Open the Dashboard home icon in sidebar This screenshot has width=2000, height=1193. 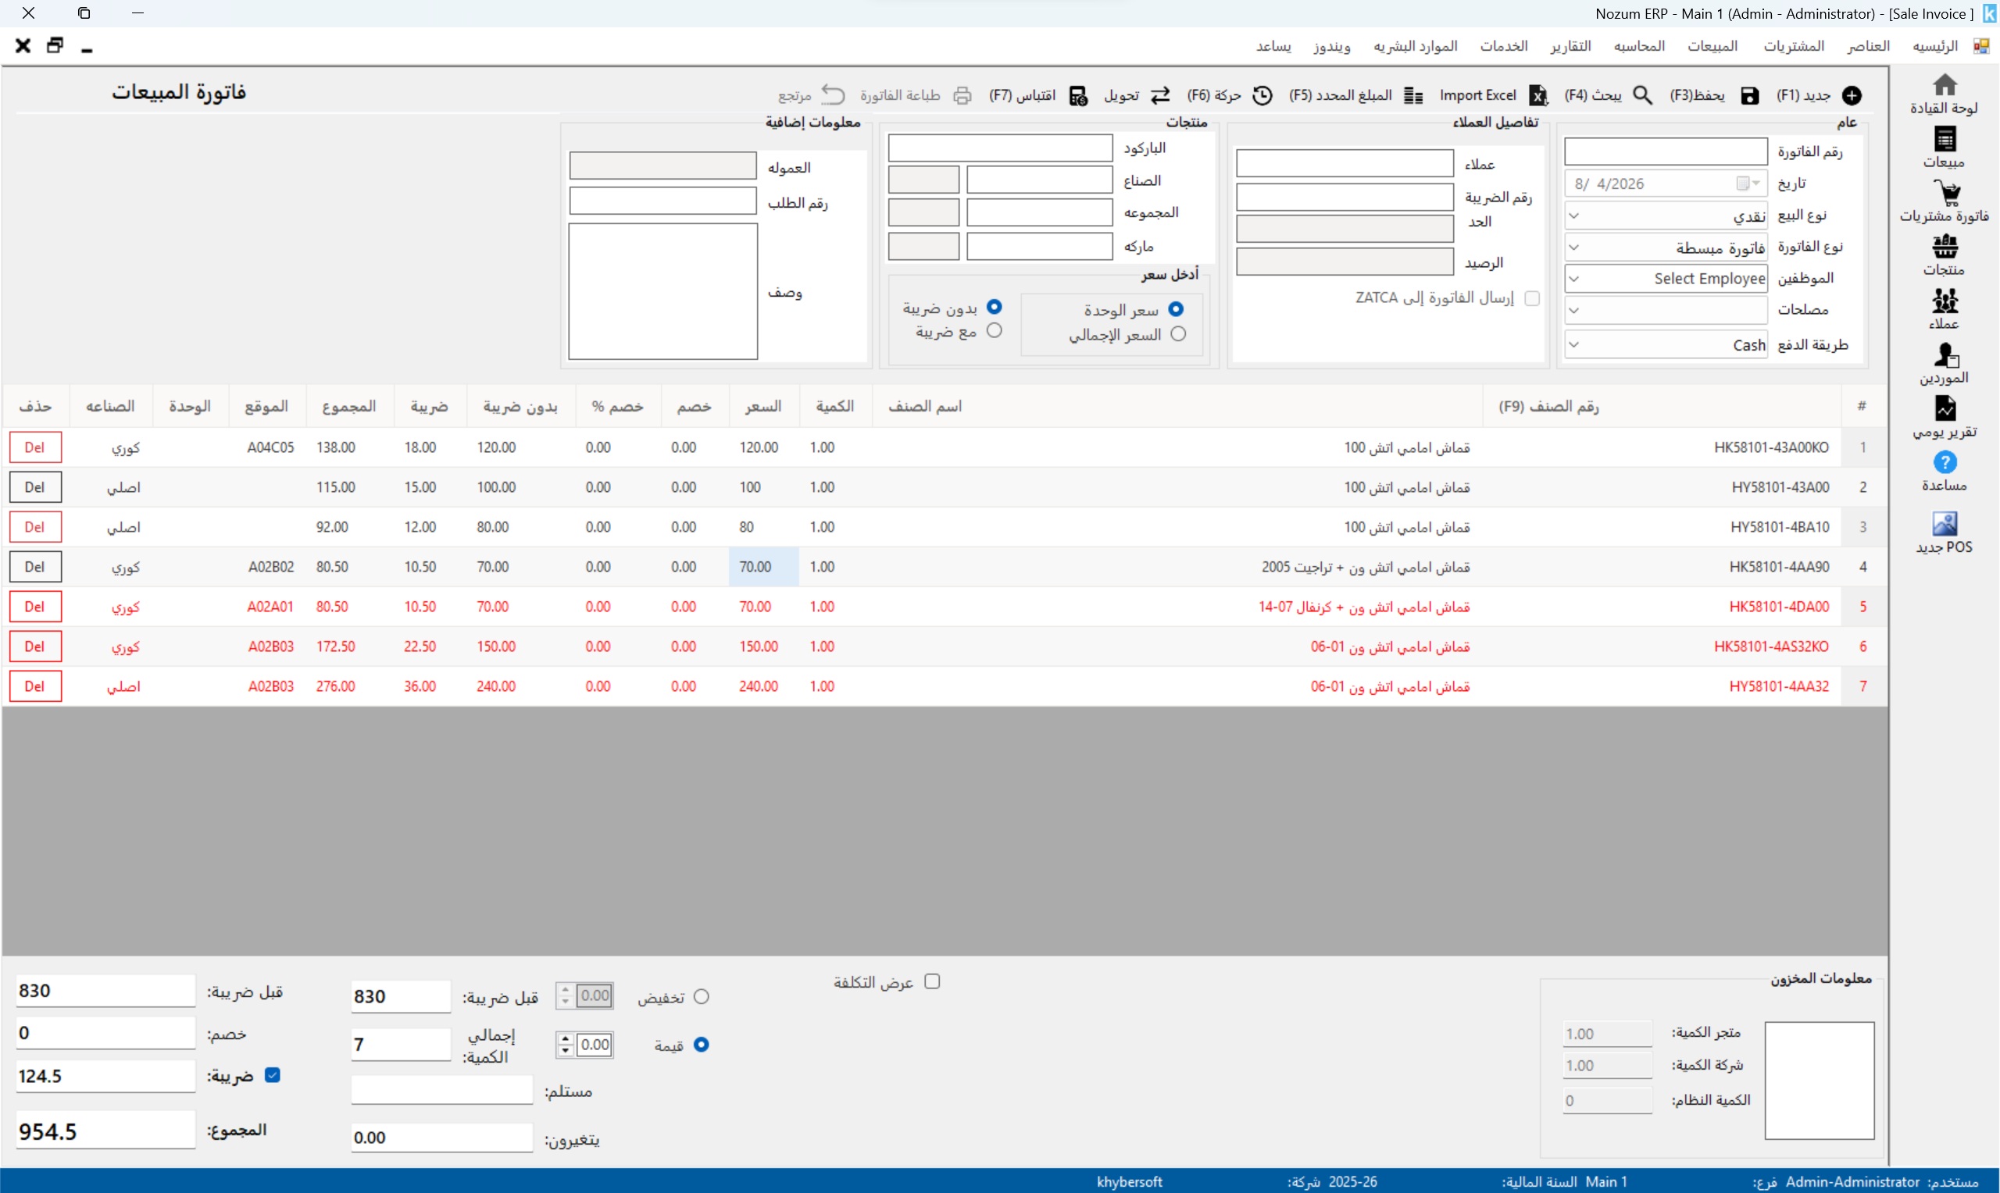point(1945,84)
